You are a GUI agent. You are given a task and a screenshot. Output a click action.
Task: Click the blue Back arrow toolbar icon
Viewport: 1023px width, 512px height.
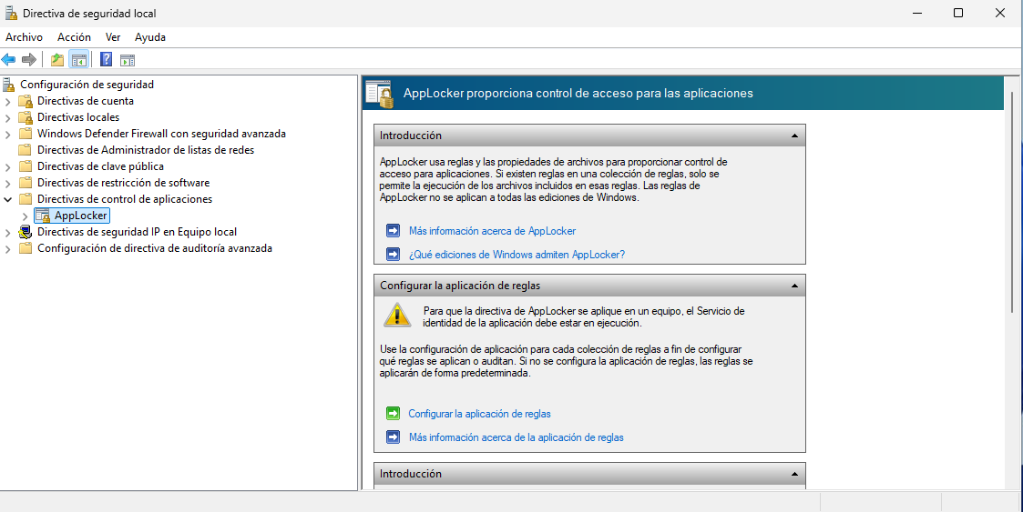(x=9, y=60)
